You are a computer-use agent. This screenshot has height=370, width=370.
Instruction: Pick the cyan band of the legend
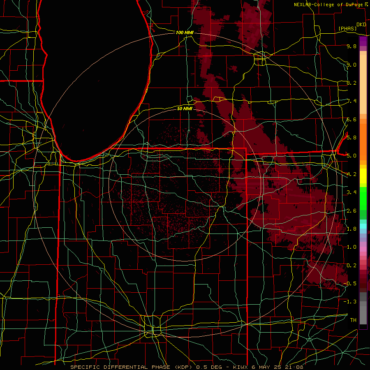coord(363,226)
